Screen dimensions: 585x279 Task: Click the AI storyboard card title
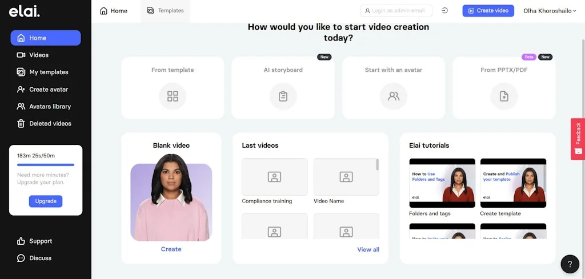283,70
